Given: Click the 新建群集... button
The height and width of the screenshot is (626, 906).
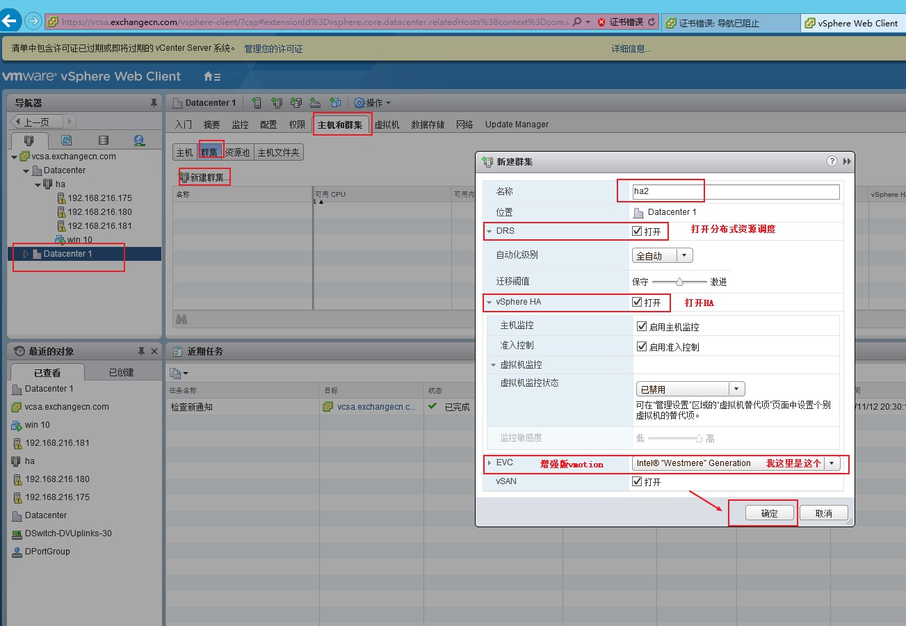Looking at the screenshot, I should click(x=204, y=177).
